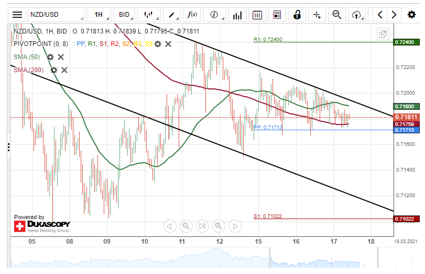425x274 pixels.
Task: Toggle the crosshair cursor tool
Action: pos(317,15)
